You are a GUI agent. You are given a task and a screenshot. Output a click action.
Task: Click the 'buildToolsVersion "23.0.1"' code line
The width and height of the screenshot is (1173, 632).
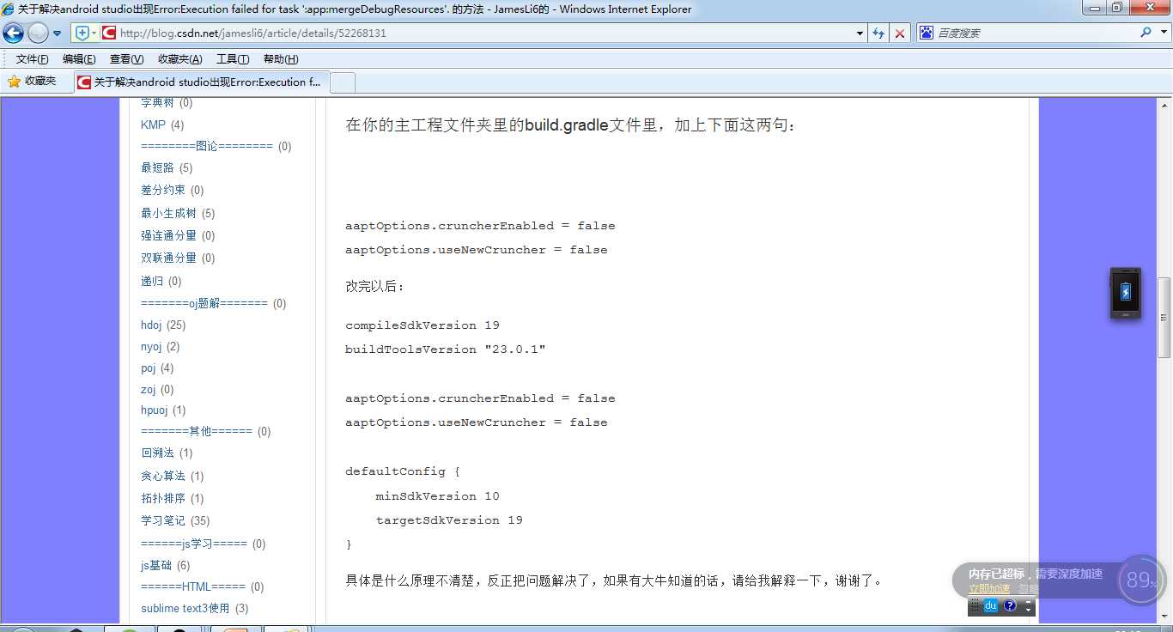tap(446, 349)
